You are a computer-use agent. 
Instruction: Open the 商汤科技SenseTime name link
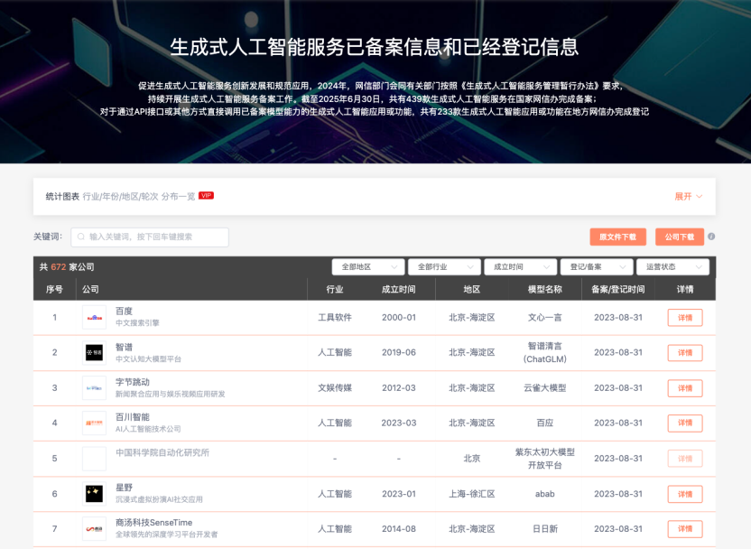click(153, 523)
